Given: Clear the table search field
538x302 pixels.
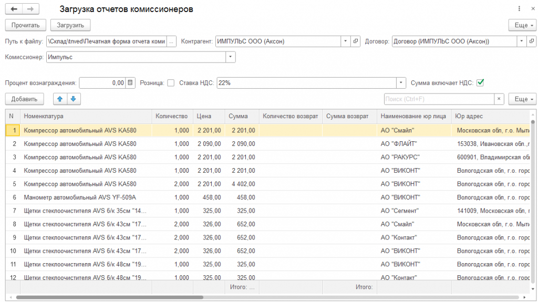Looking at the screenshot, I should coord(499,99).
